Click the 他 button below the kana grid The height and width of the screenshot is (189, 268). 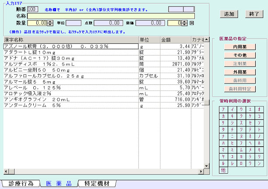(224, 169)
